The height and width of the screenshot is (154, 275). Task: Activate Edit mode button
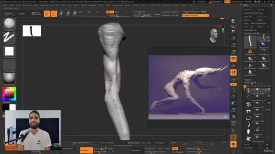(47, 14)
